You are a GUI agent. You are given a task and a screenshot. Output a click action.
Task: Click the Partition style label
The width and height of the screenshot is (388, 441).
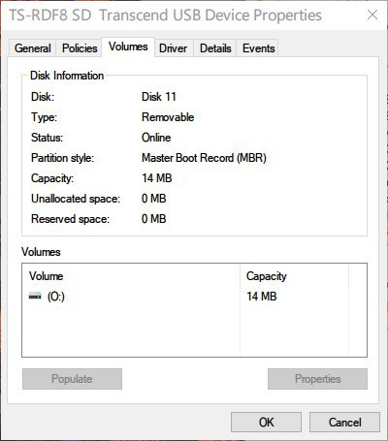click(62, 158)
